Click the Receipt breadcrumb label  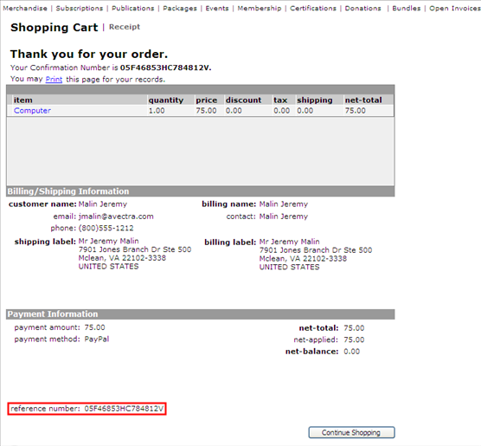point(125,27)
